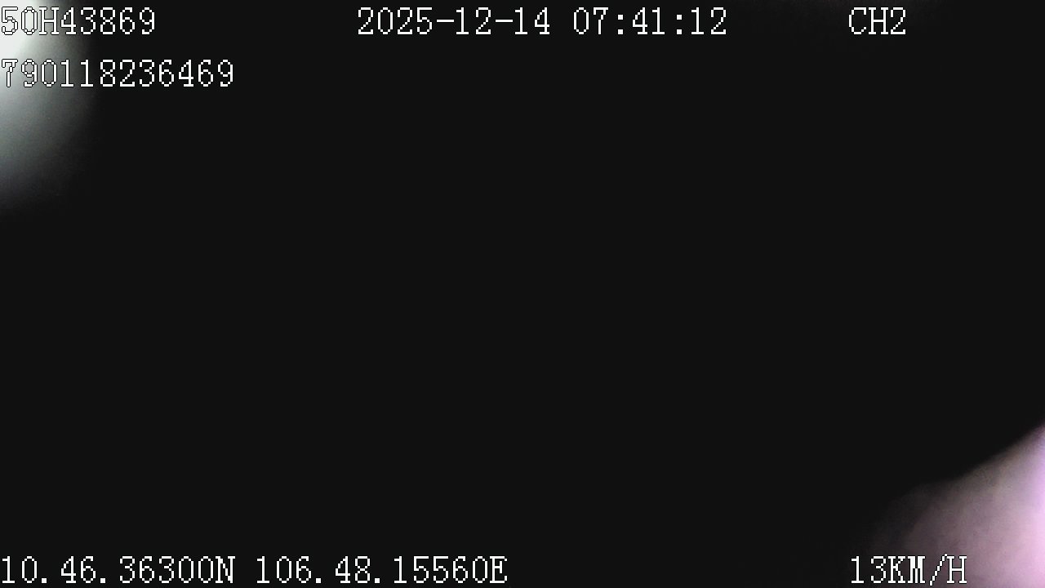The height and width of the screenshot is (588, 1045).
Task: Select the hour digits 07 in timestamp
Action: 591,22
